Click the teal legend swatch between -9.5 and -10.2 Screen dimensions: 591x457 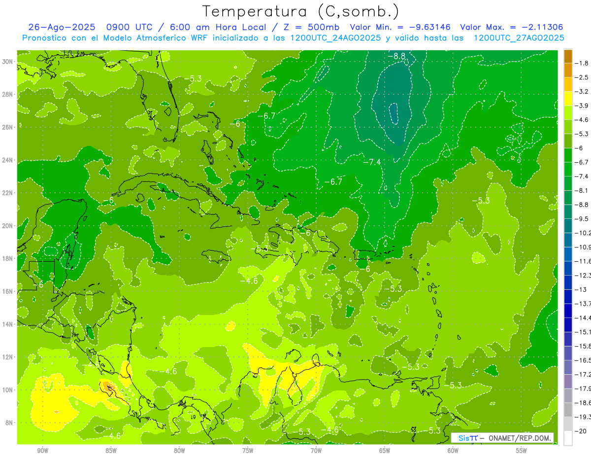tap(568, 225)
